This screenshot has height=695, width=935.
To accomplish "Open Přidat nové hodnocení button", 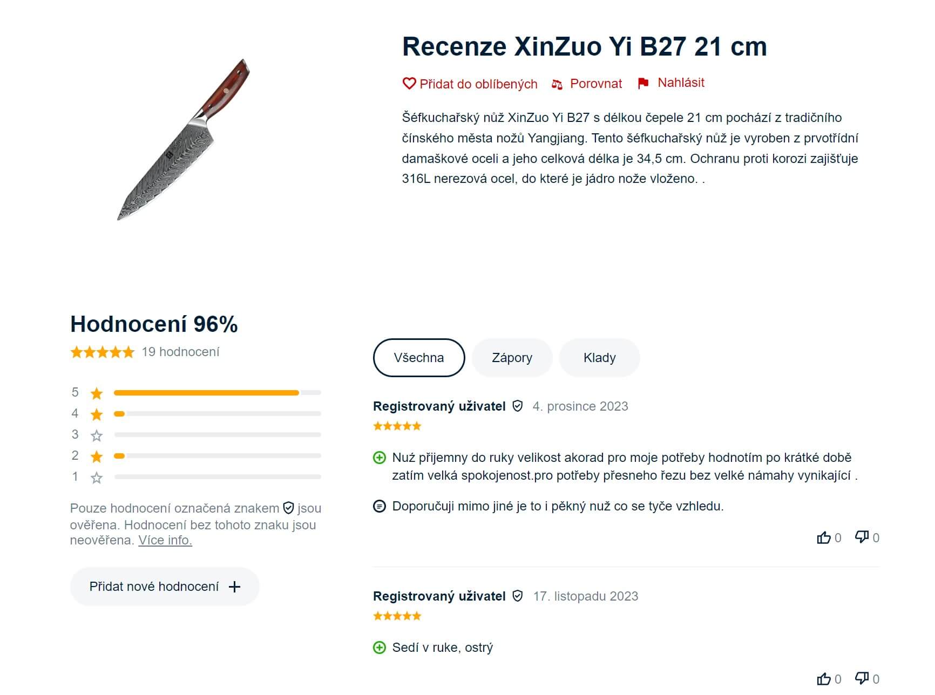I will [x=165, y=587].
